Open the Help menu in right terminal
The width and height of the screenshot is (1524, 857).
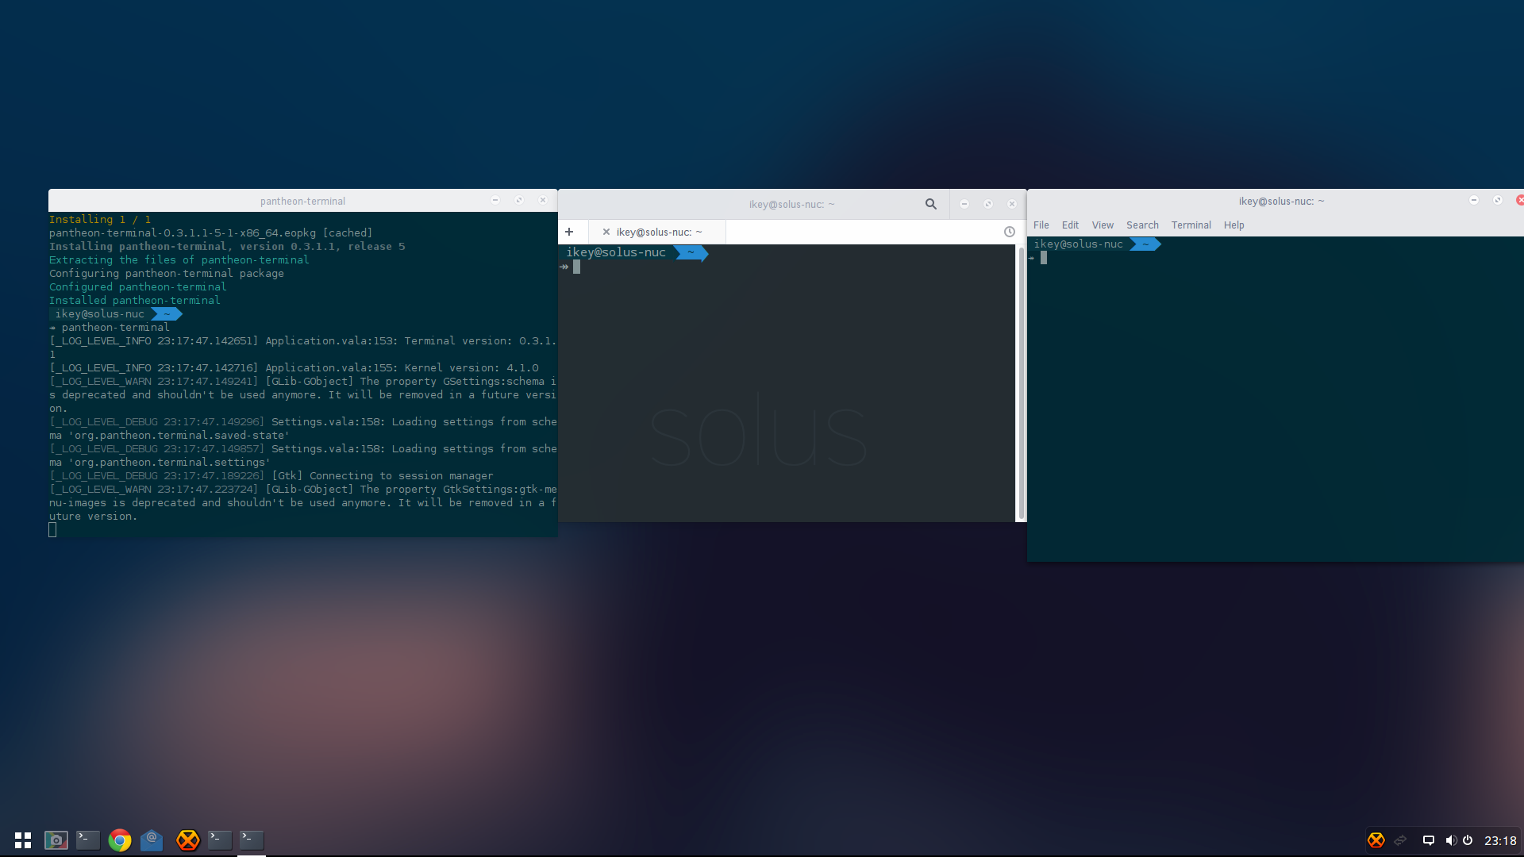click(x=1233, y=225)
